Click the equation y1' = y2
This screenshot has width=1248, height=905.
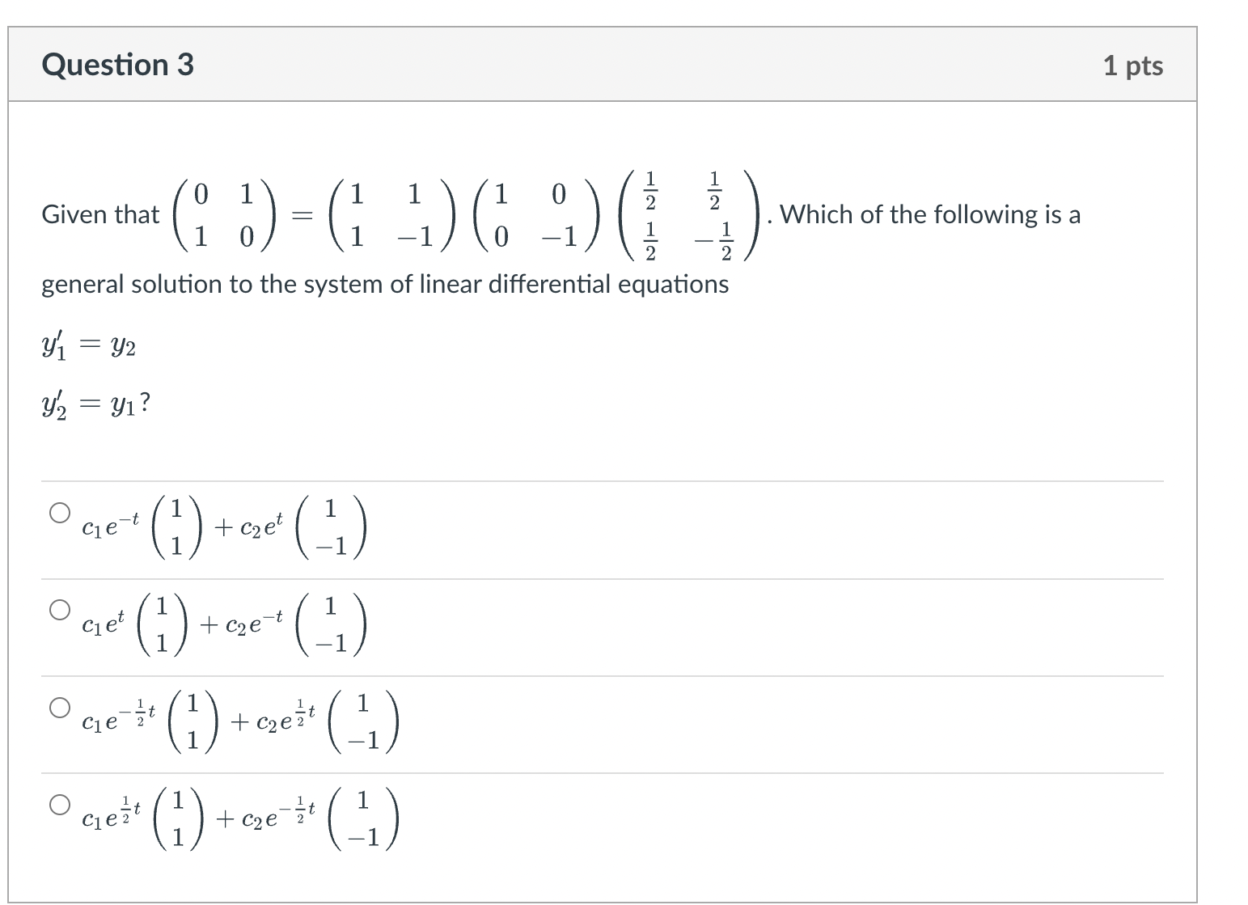(87, 345)
